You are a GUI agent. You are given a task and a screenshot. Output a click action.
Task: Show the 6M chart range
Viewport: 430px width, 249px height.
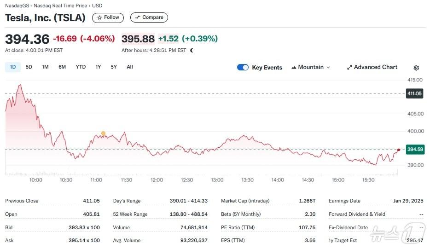pos(62,67)
